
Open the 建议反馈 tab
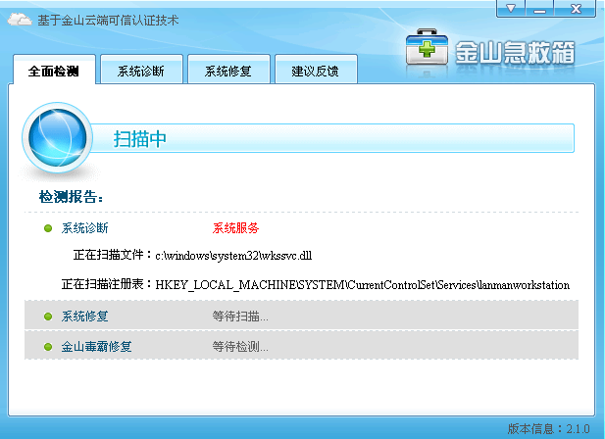click(316, 70)
